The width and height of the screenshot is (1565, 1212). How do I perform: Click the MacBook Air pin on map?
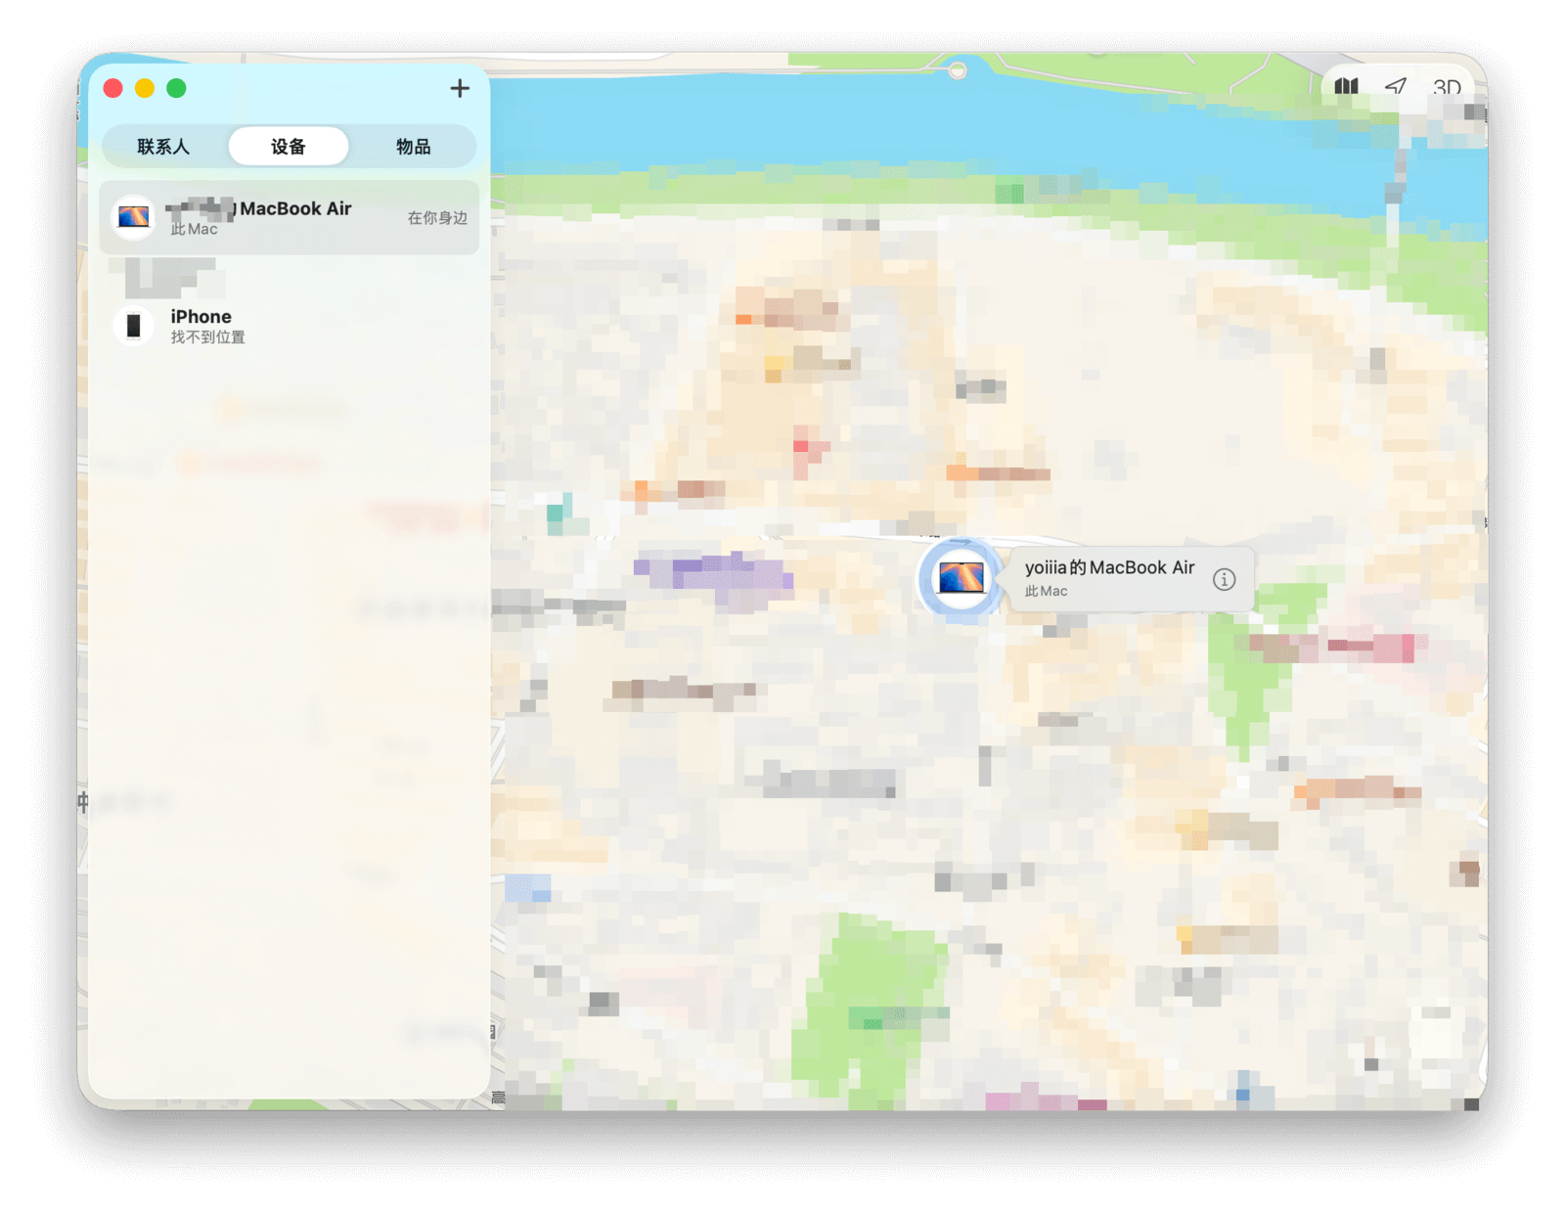click(961, 578)
